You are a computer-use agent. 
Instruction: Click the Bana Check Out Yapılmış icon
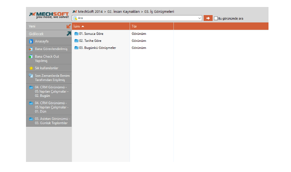pyautogui.click(x=31, y=57)
